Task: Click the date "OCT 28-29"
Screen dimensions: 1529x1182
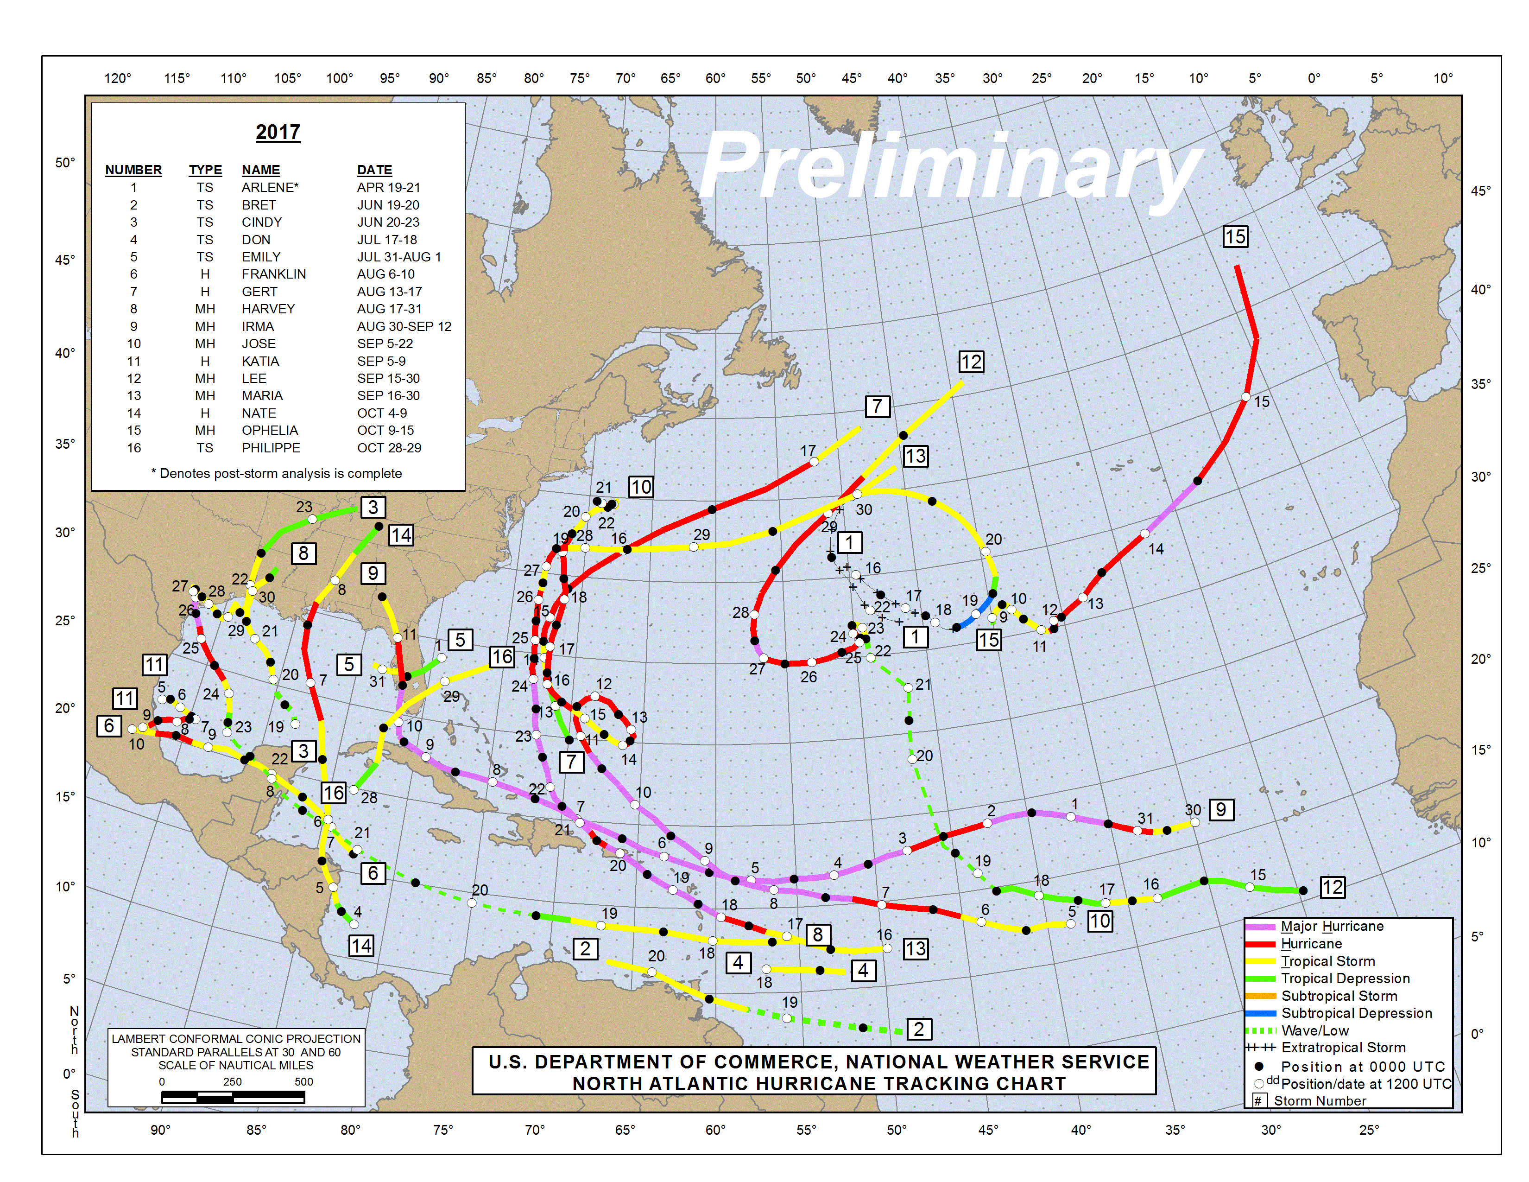Action: (x=389, y=447)
